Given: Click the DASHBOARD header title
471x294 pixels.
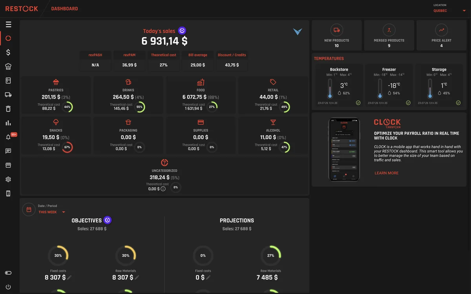Looking at the screenshot, I should pos(64,9).
